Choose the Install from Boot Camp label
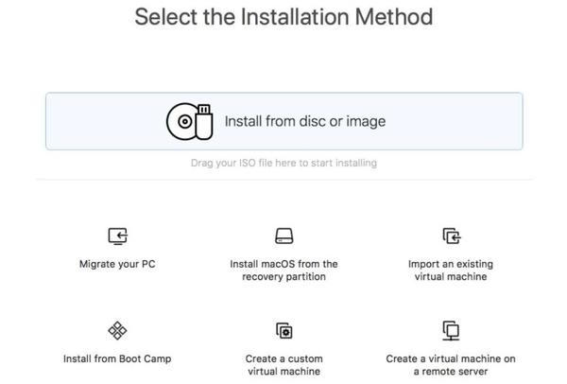Viewport: 567px width, 384px height. [117, 358]
